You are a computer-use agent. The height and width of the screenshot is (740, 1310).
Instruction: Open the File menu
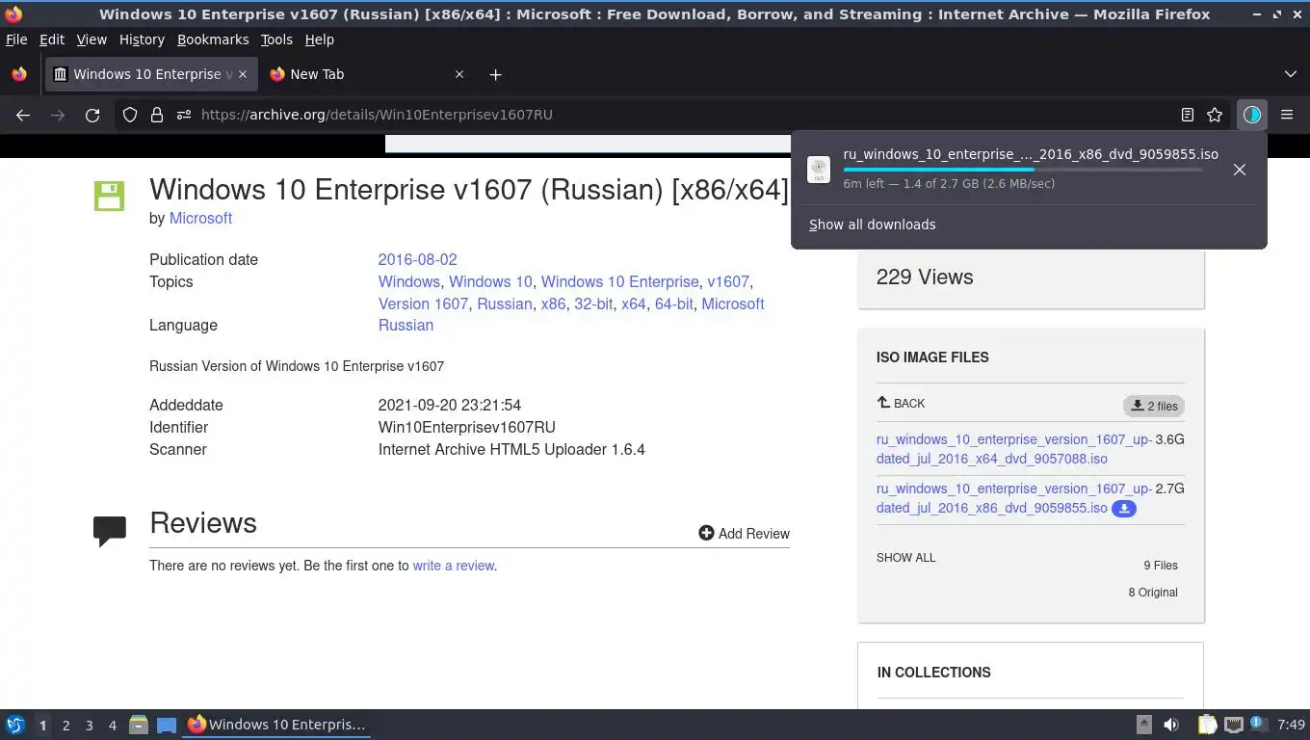(16, 40)
